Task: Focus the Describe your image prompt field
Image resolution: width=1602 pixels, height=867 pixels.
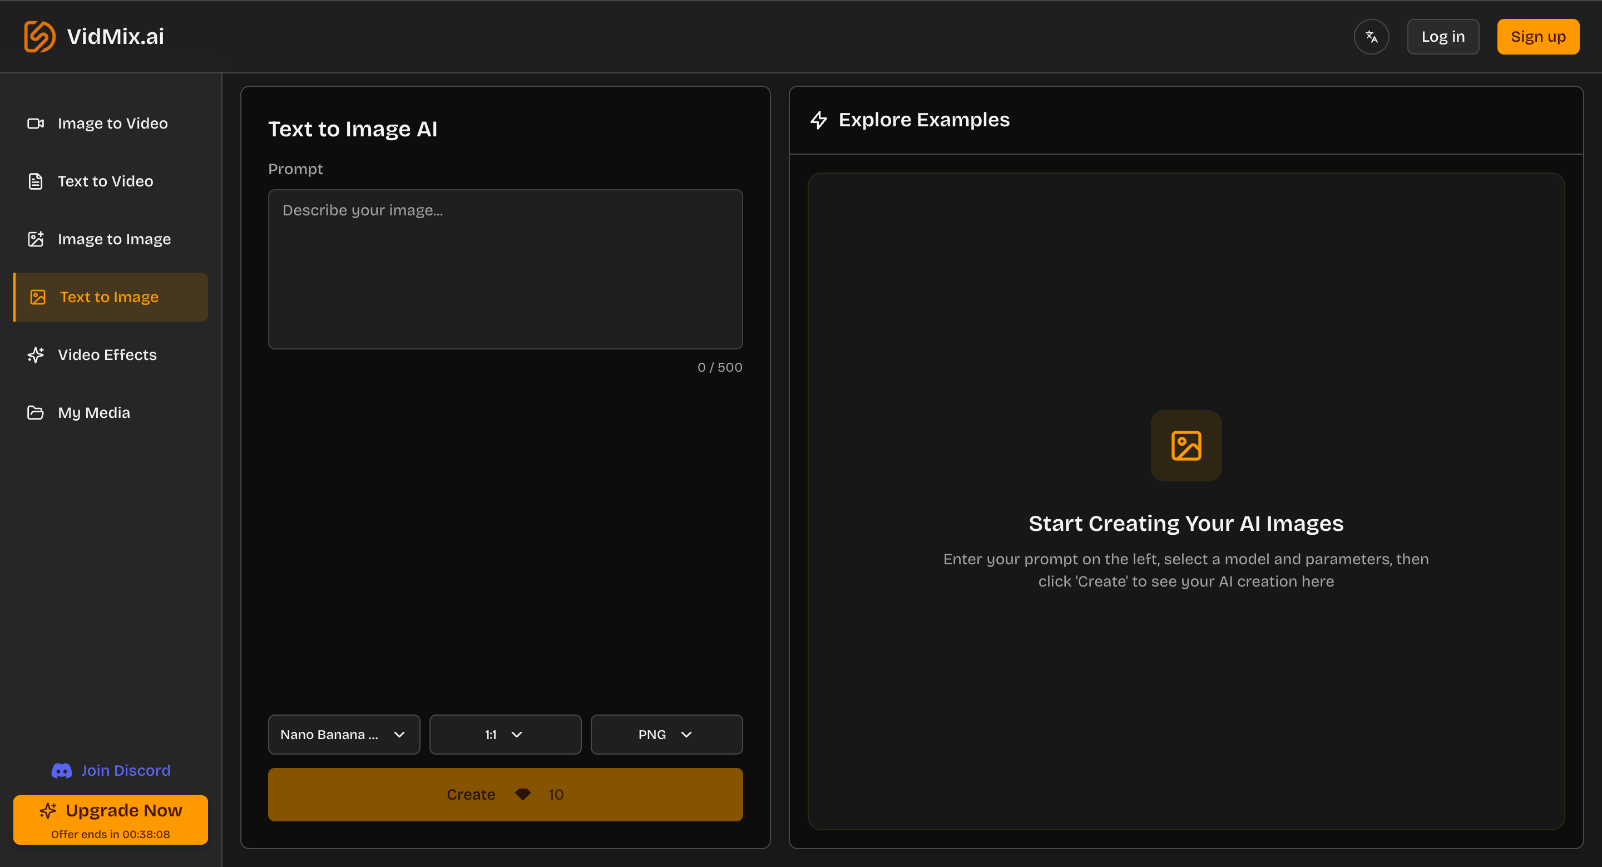Action: point(505,269)
